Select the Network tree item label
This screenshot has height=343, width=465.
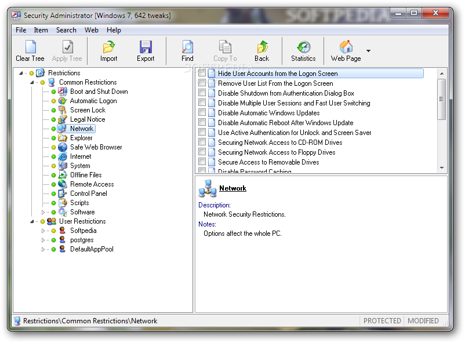tap(82, 129)
